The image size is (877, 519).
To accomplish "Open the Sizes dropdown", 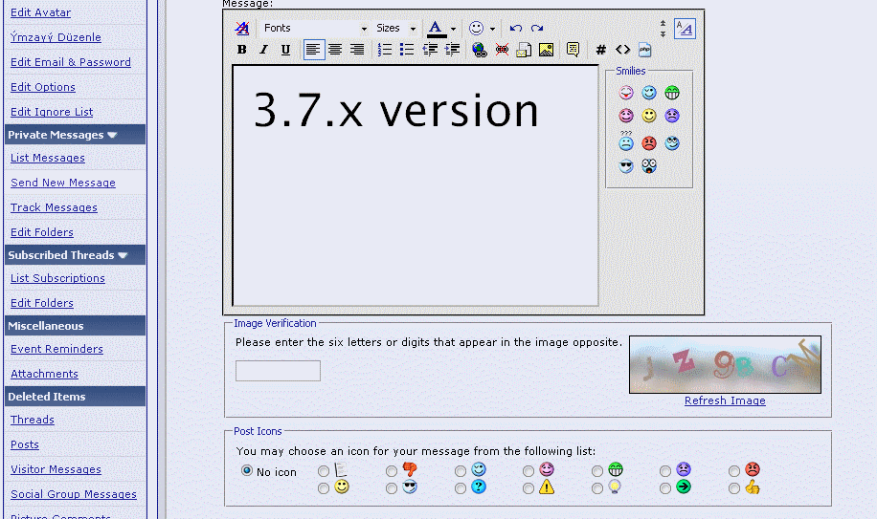I will [x=396, y=28].
